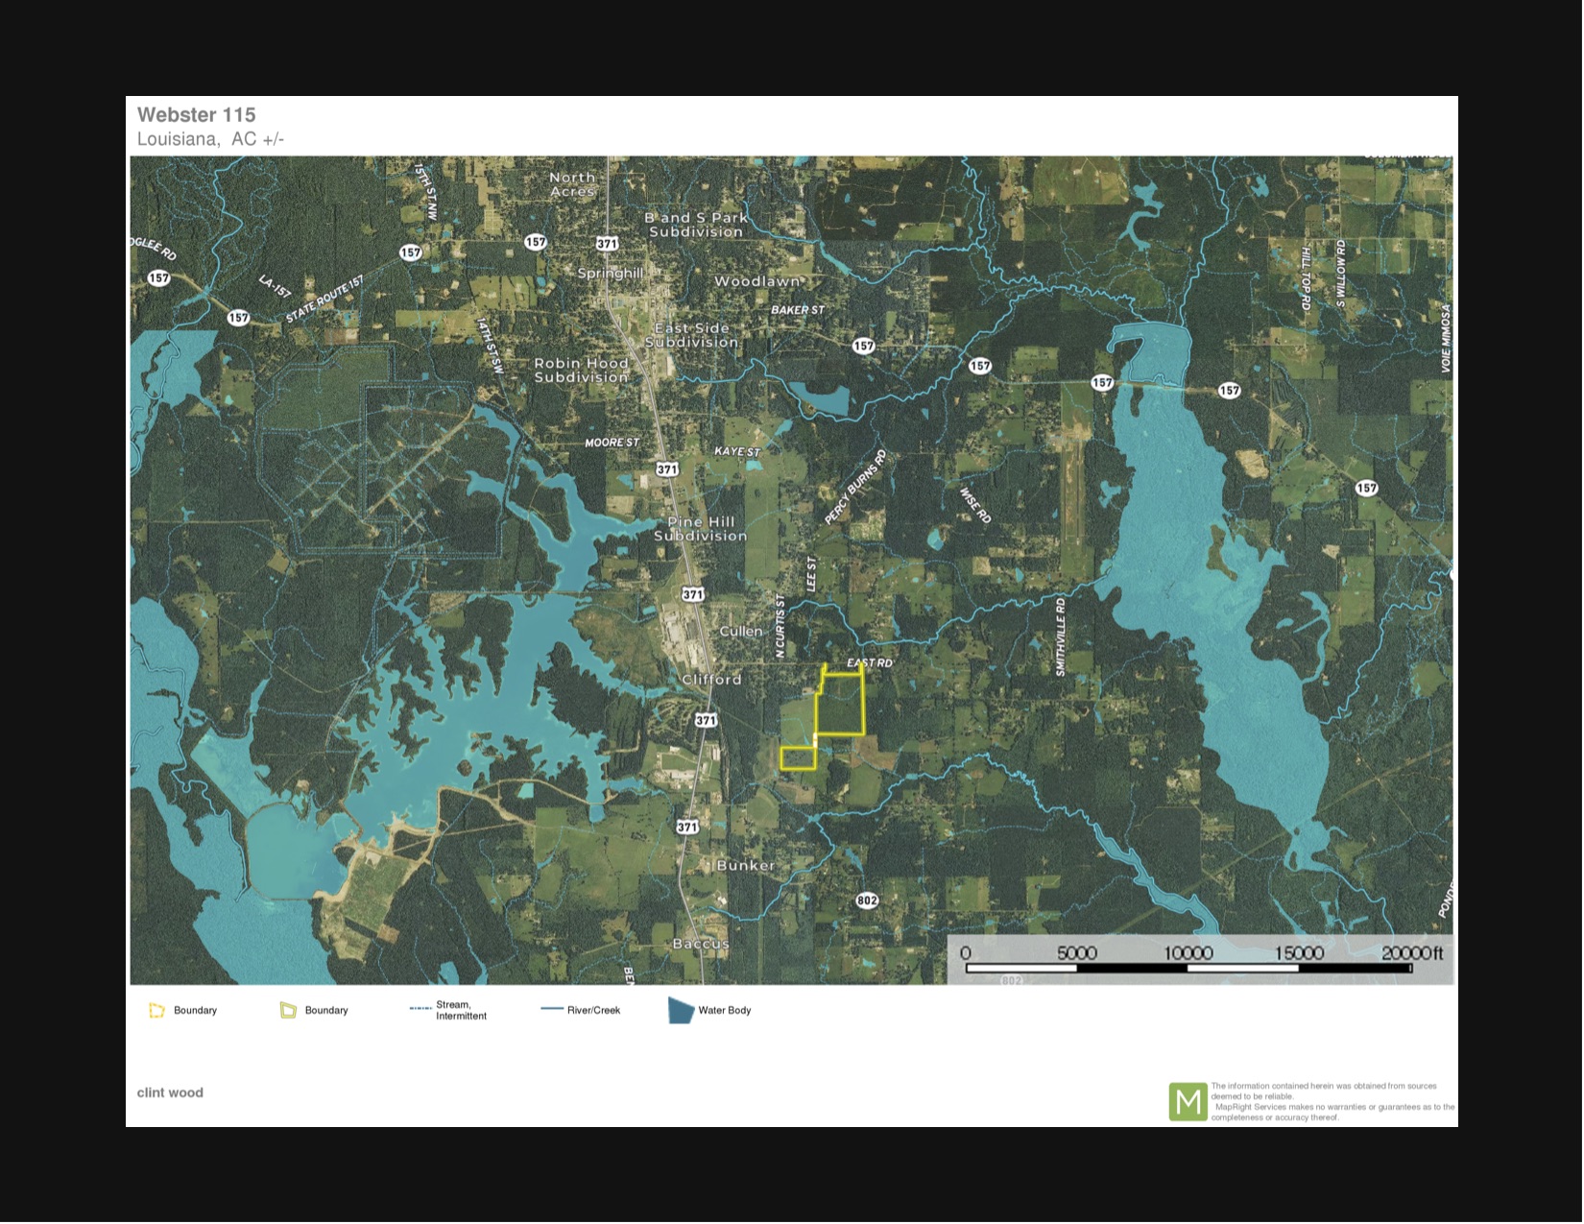Viewport: 1584px width, 1224px height.
Task: Click the green MapRight M logo
Action: pyautogui.click(x=1188, y=1102)
